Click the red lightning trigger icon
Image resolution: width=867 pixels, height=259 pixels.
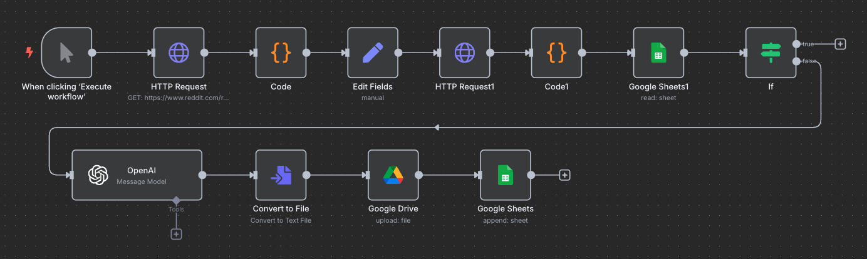[x=29, y=53]
